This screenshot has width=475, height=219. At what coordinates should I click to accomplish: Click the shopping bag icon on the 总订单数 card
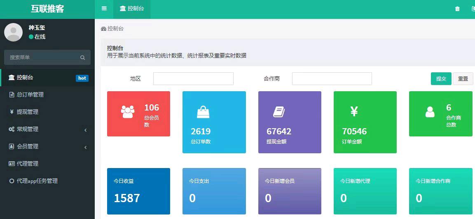click(x=203, y=112)
